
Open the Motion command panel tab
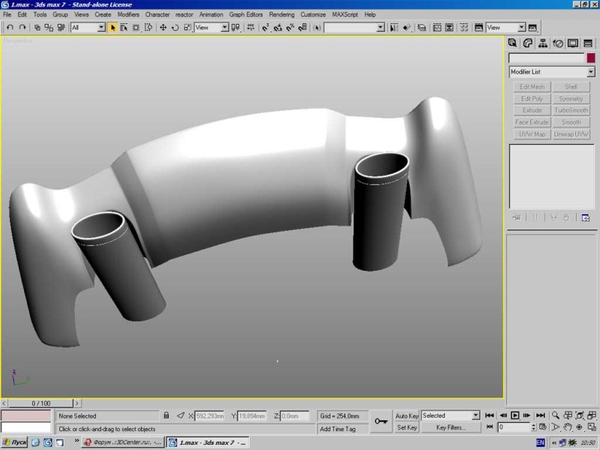point(558,43)
